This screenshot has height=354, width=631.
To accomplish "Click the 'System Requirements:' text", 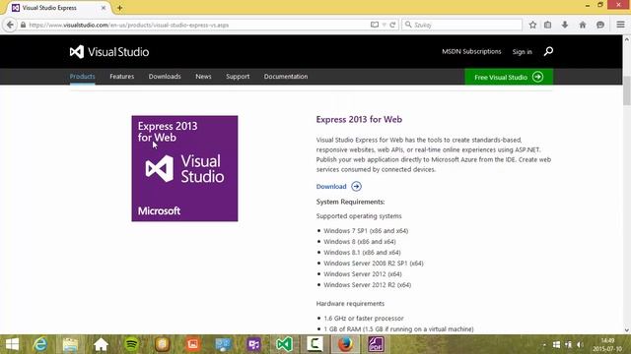I will point(350,202).
